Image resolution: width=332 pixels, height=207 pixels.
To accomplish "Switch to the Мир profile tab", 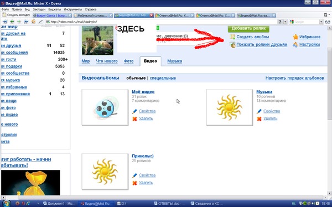I will pos(86,61).
